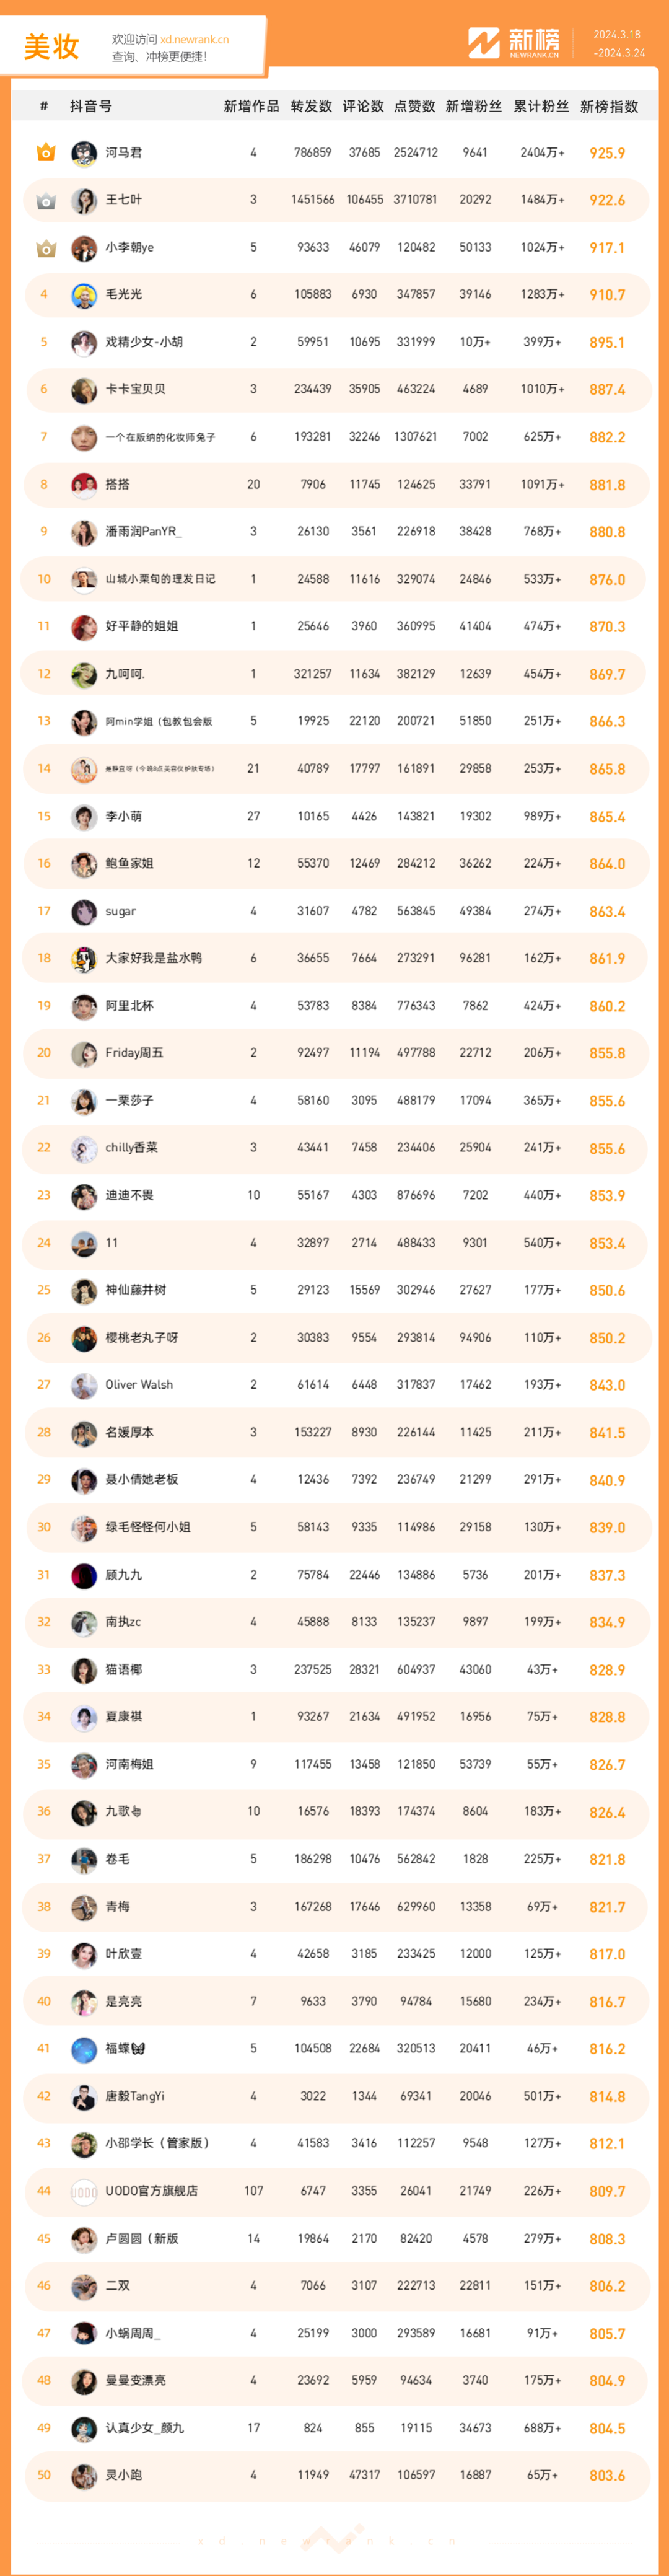The image size is (669, 2576).
Task: Select the 新榜指数 column header
Action: [609, 106]
